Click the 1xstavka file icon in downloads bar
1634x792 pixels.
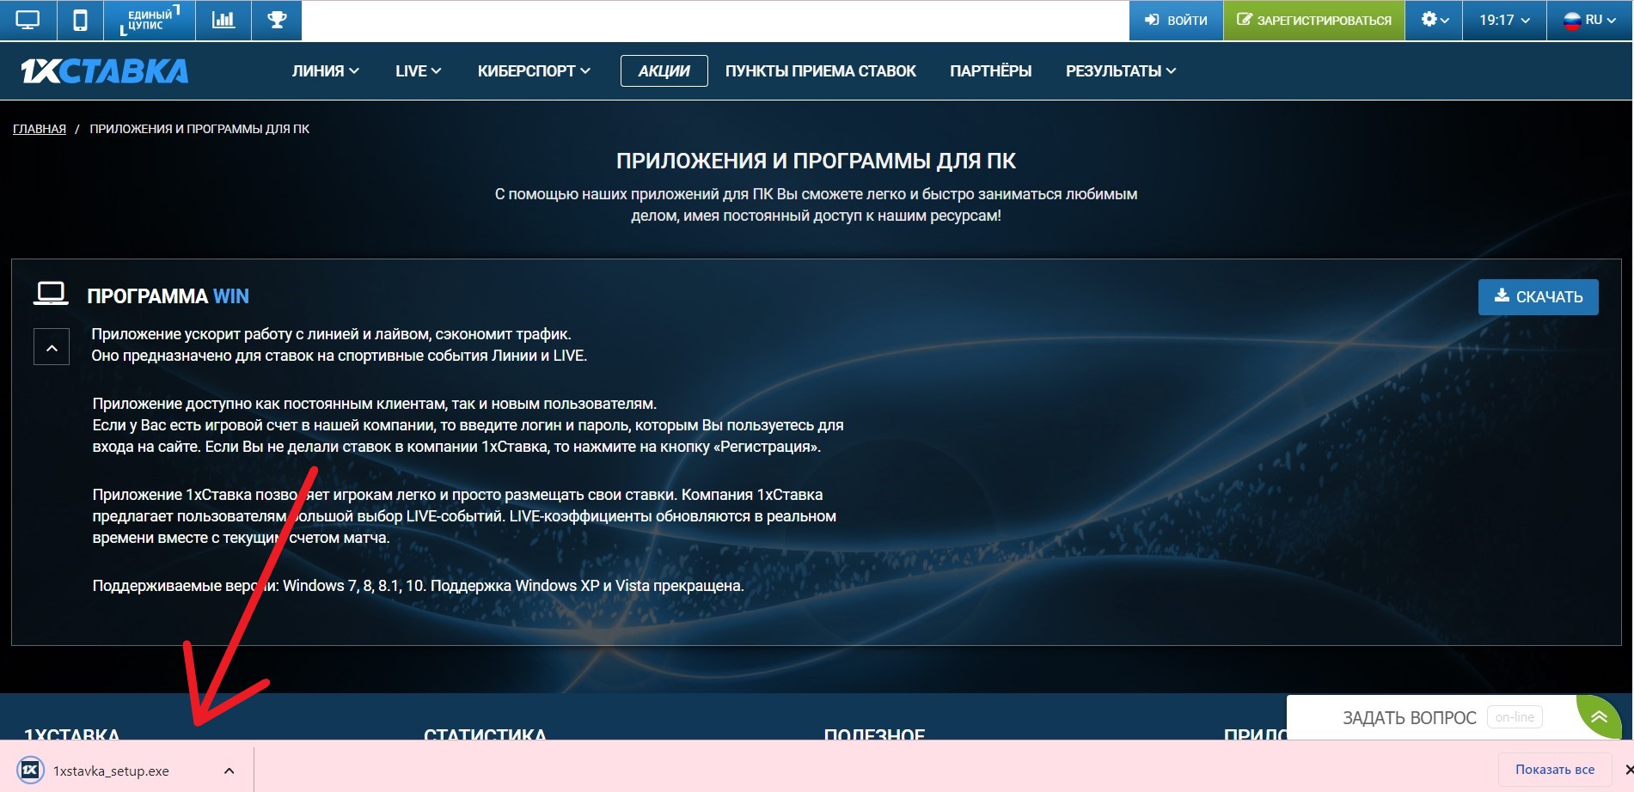click(x=30, y=770)
